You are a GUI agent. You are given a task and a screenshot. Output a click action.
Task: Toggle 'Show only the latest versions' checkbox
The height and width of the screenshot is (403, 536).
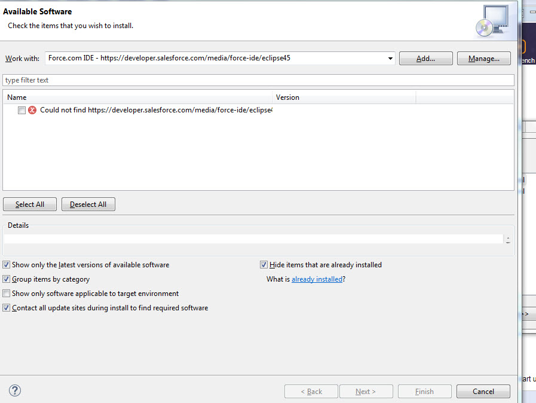[x=7, y=265]
